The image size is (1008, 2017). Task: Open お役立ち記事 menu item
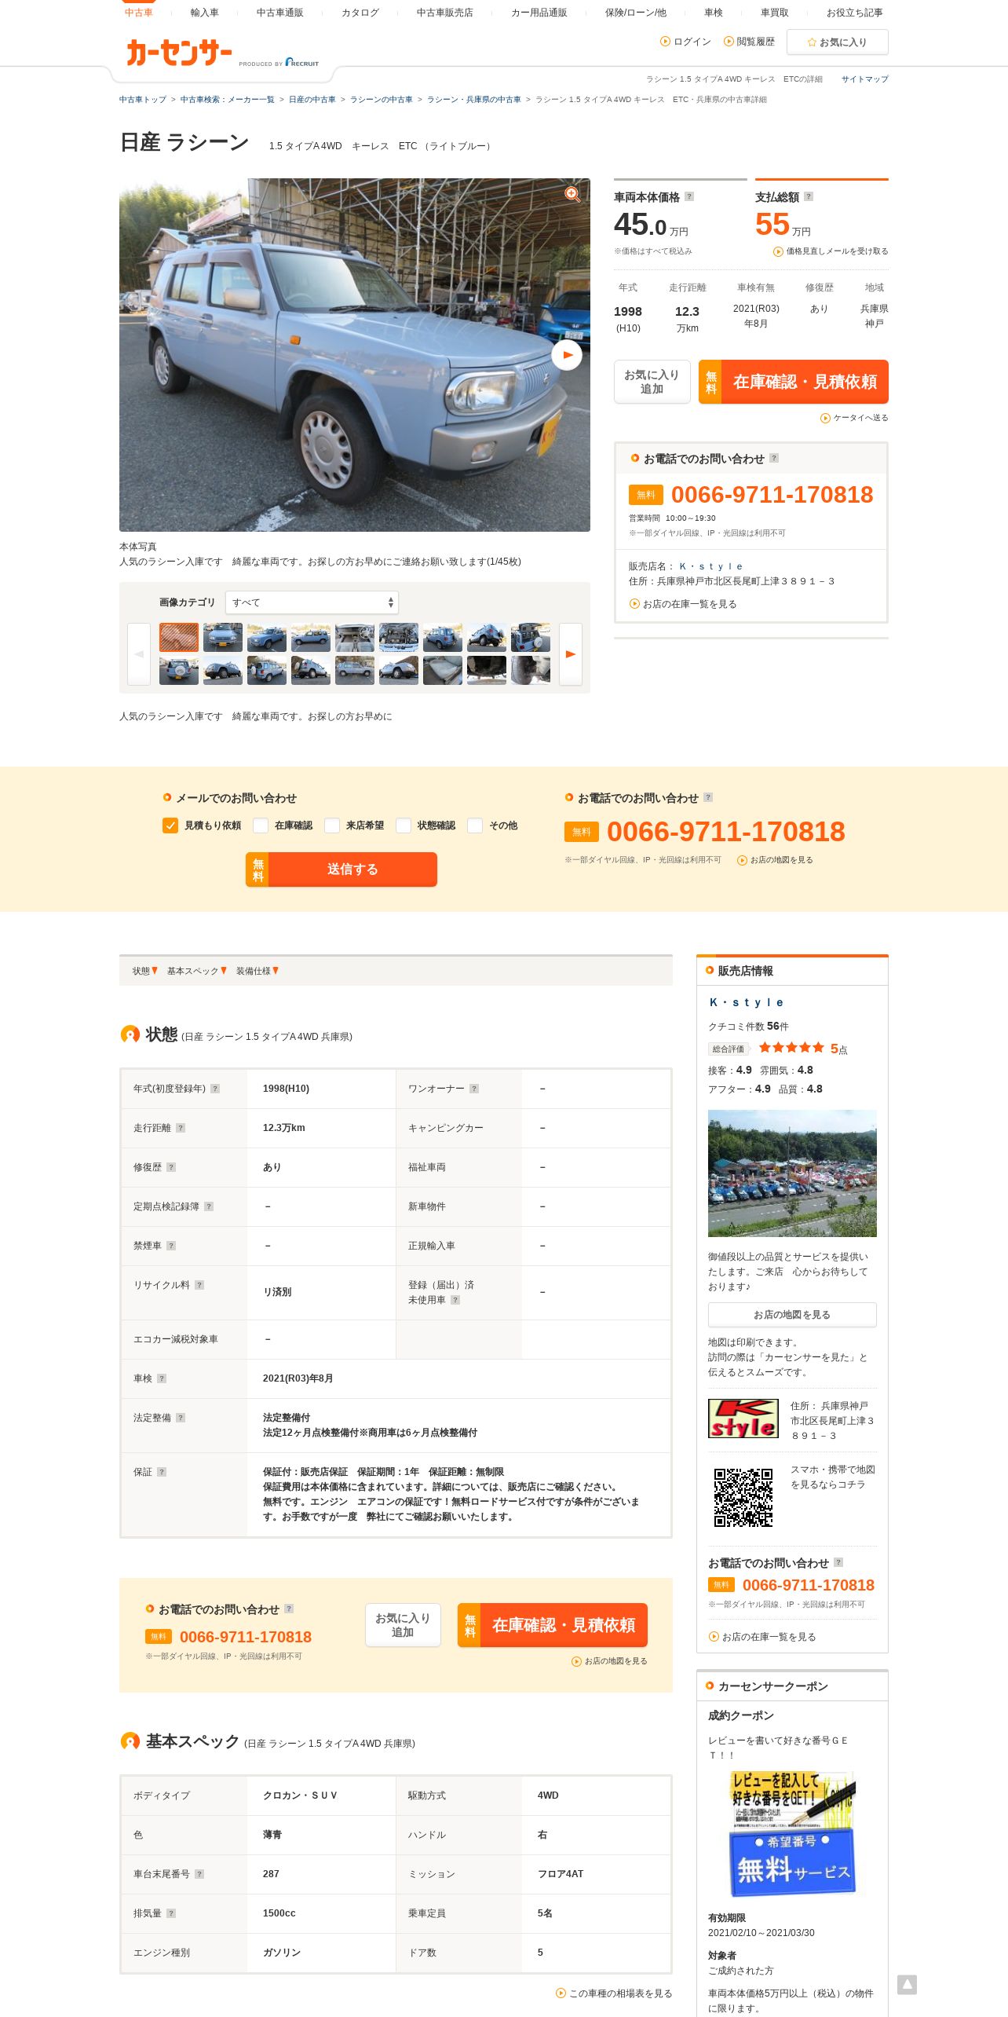(854, 13)
